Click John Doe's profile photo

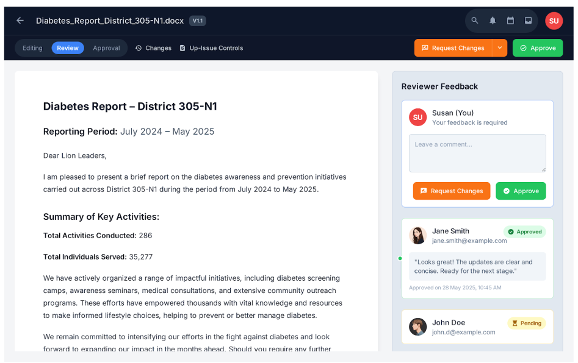click(x=417, y=327)
